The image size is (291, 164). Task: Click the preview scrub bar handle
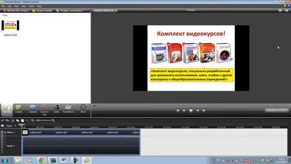(x=94, y=106)
